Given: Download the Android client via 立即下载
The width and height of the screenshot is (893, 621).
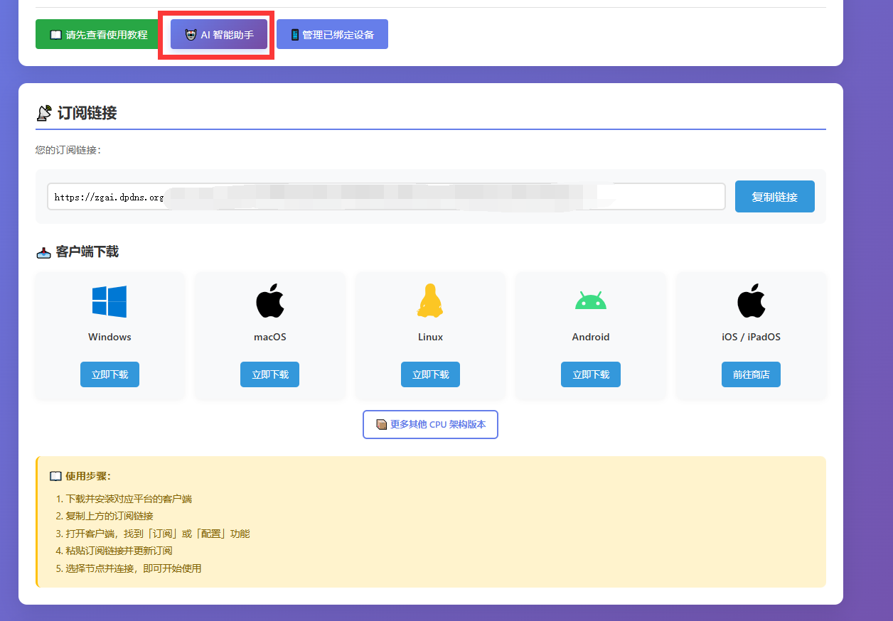Looking at the screenshot, I should 590,374.
